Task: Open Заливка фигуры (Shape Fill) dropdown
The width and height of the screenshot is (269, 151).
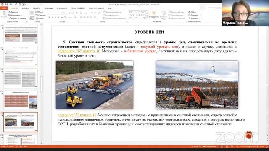Action: [x=177, y=12]
